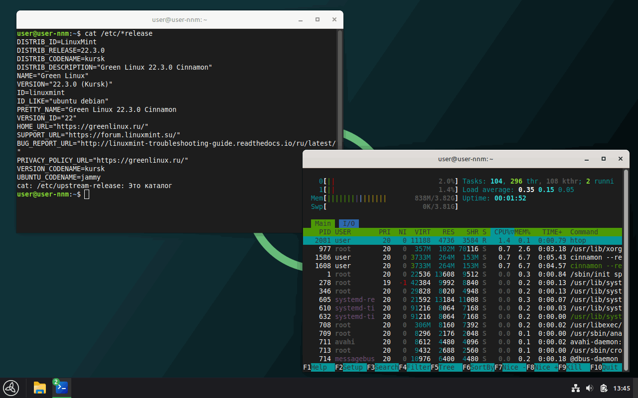The image size is (638, 398).
Task: Sort by MEM% column header
Action: [x=522, y=232]
